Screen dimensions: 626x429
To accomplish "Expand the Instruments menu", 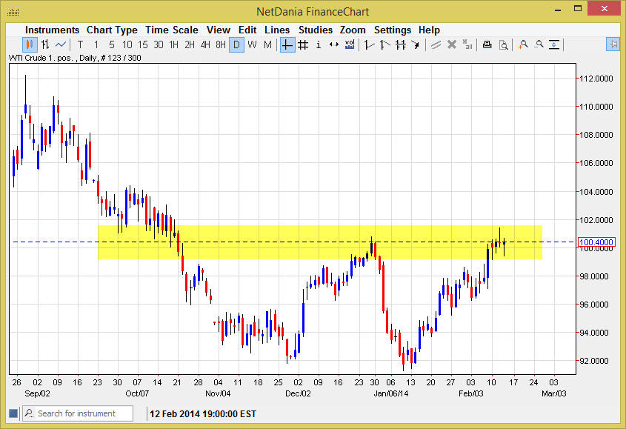I will [52, 30].
